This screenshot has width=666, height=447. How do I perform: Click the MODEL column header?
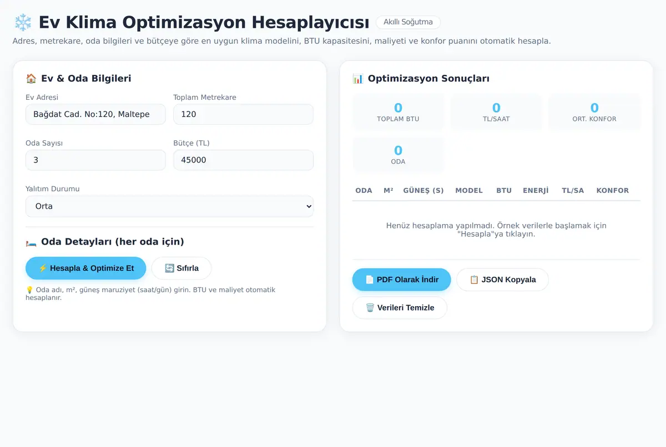coord(469,190)
